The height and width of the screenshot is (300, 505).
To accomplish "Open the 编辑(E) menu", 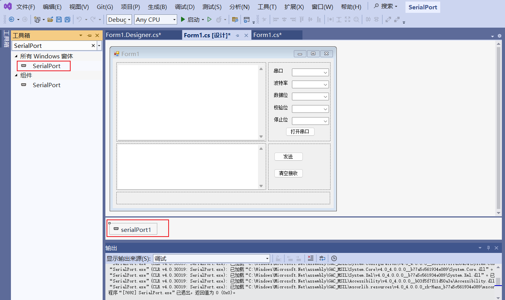I will point(52,7).
